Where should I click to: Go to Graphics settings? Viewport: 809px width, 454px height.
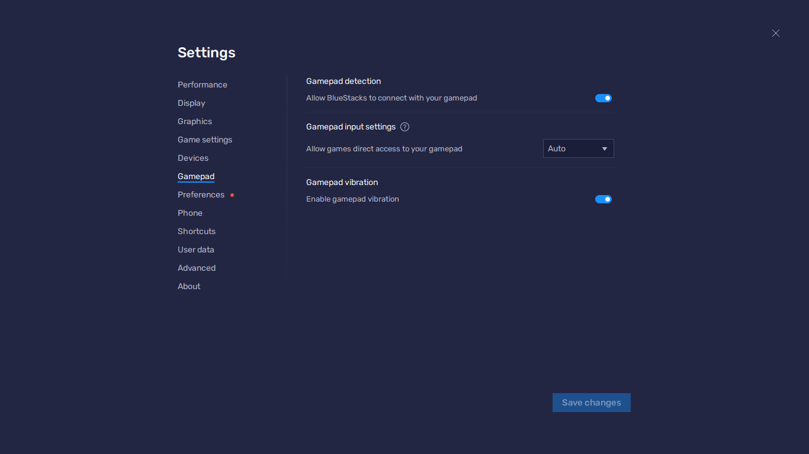(195, 121)
